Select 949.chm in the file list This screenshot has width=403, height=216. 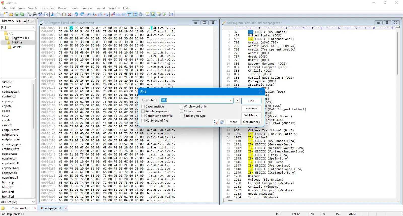(8, 82)
